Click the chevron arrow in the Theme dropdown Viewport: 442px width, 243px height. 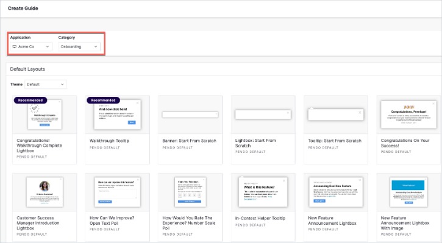pyautogui.click(x=62, y=85)
